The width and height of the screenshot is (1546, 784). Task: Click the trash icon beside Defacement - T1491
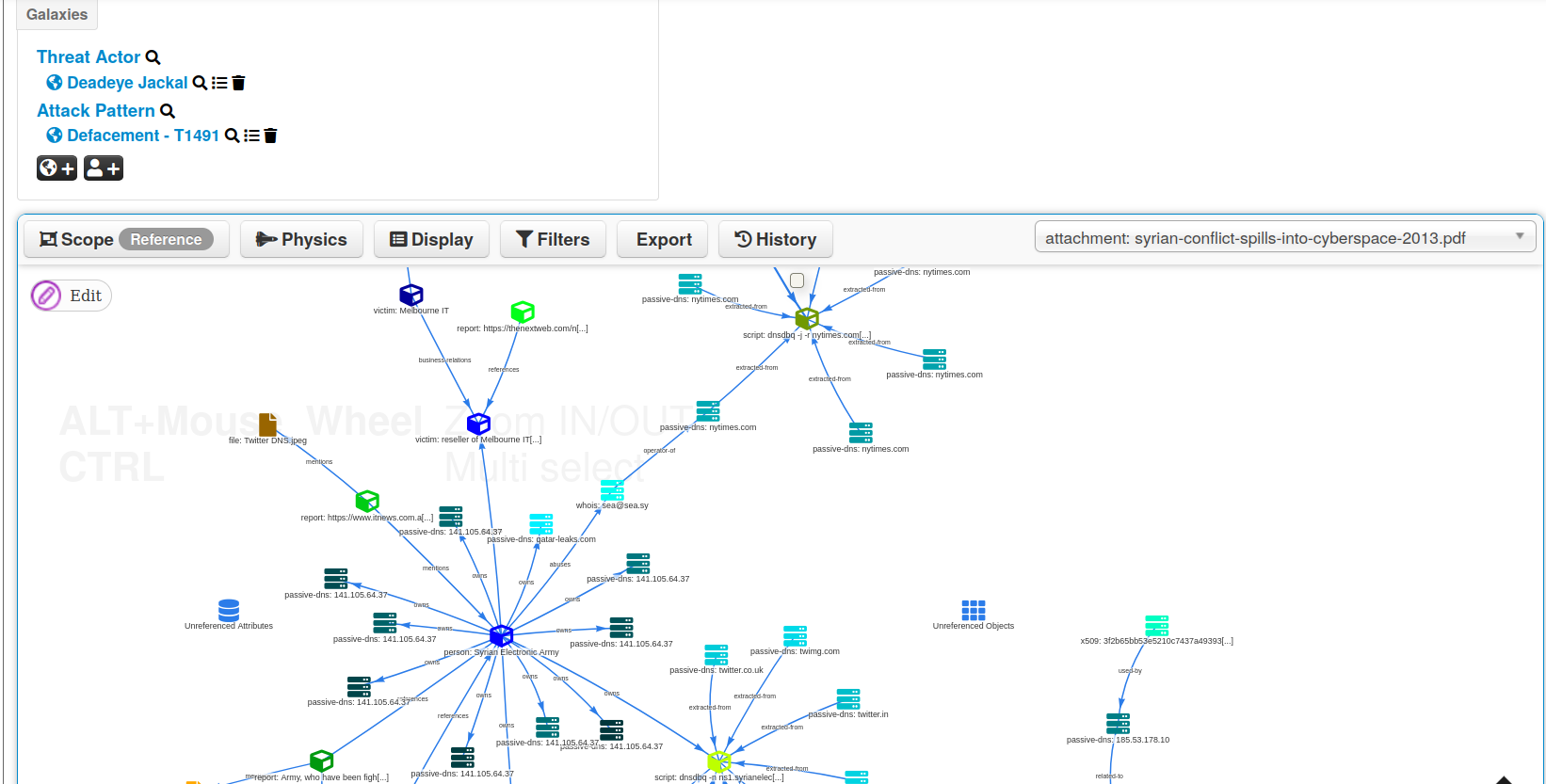(x=270, y=136)
